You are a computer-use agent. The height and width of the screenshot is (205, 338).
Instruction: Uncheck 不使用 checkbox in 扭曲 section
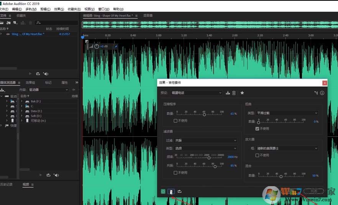258,129
